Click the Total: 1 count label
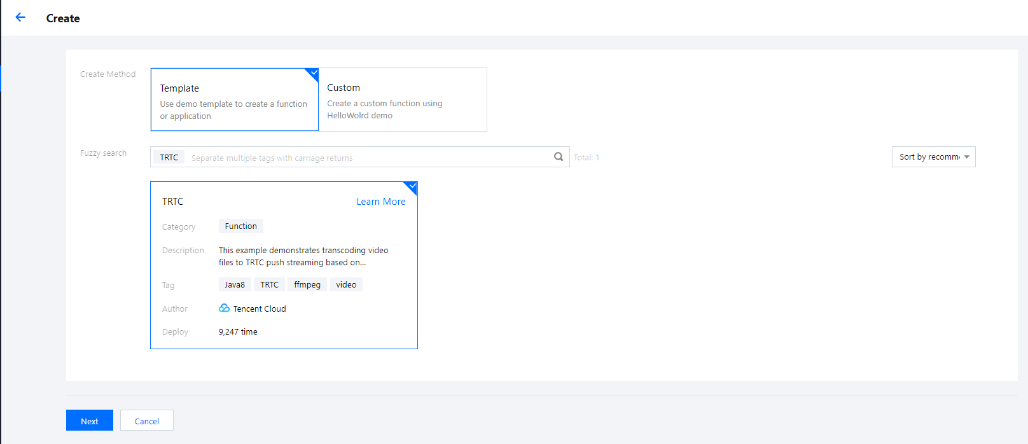This screenshot has height=444, width=1028. [586, 157]
